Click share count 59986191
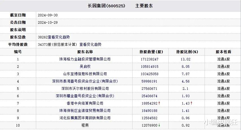This screenshot has height=130, width=241. point(149,81)
